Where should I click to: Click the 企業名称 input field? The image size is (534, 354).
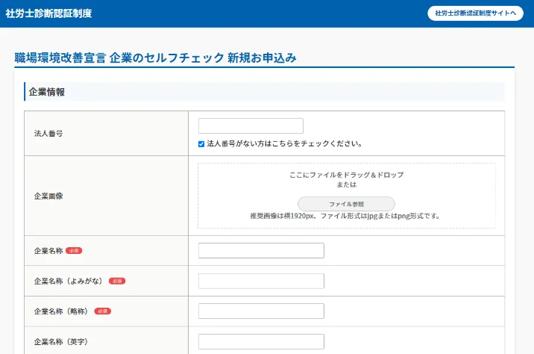(x=261, y=251)
